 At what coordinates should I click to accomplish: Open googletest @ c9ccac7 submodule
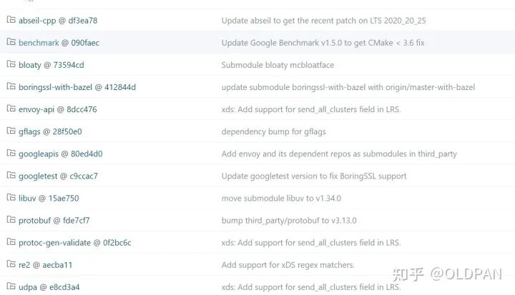pyautogui.click(x=58, y=176)
